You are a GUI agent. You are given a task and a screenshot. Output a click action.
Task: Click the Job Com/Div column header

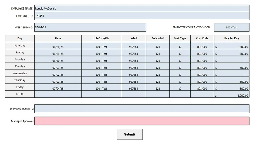coord(101,38)
